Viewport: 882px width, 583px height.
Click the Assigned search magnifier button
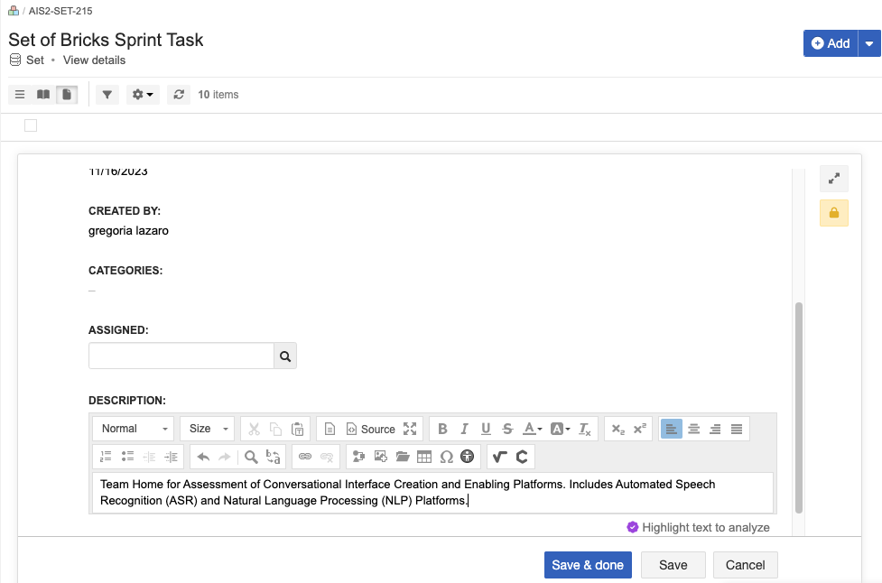click(x=285, y=356)
